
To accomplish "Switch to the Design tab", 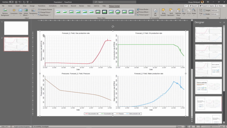I will click(x=32, y=6).
